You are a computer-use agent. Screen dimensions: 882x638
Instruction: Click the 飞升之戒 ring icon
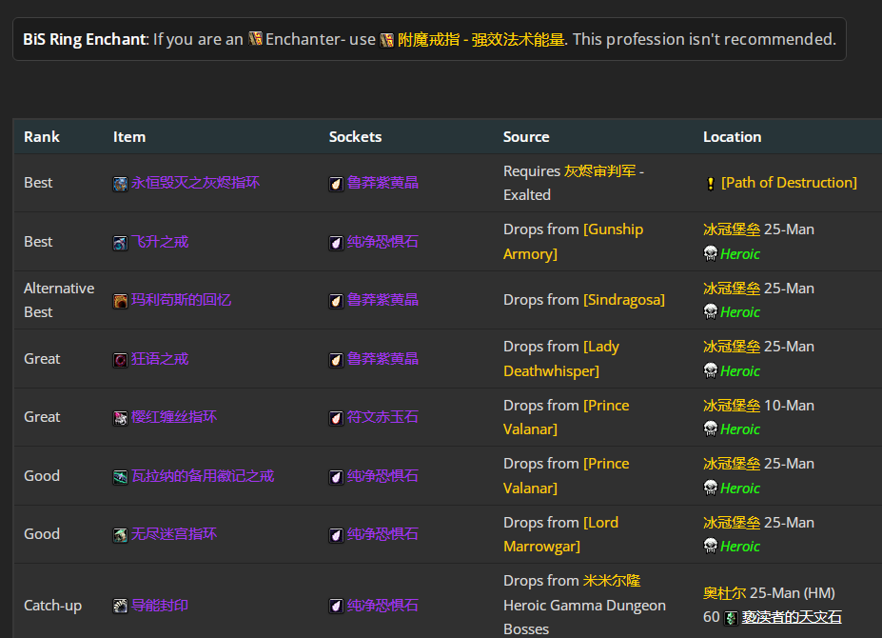pyautogui.click(x=120, y=243)
